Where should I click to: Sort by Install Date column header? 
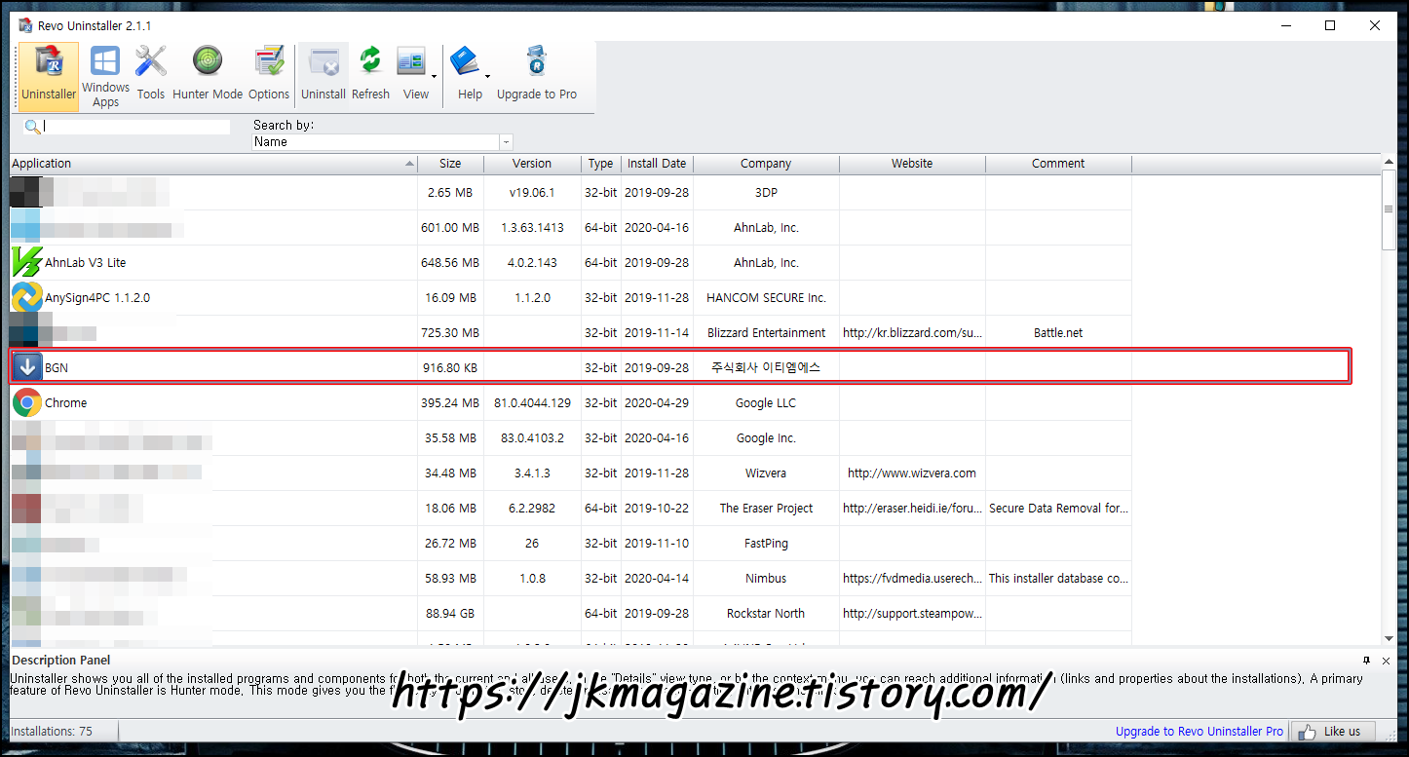pos(657,164)
